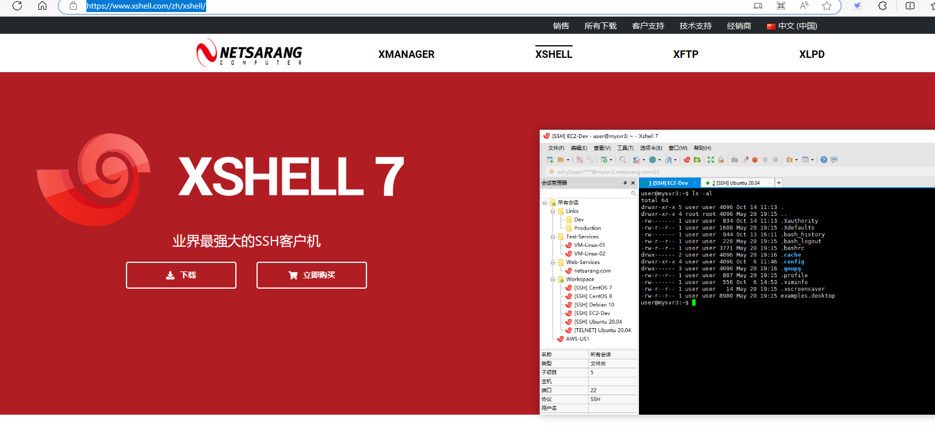Viewport: 935px width, 437px height.
Task: Go to browser home page icon
Action: point(42,6)
